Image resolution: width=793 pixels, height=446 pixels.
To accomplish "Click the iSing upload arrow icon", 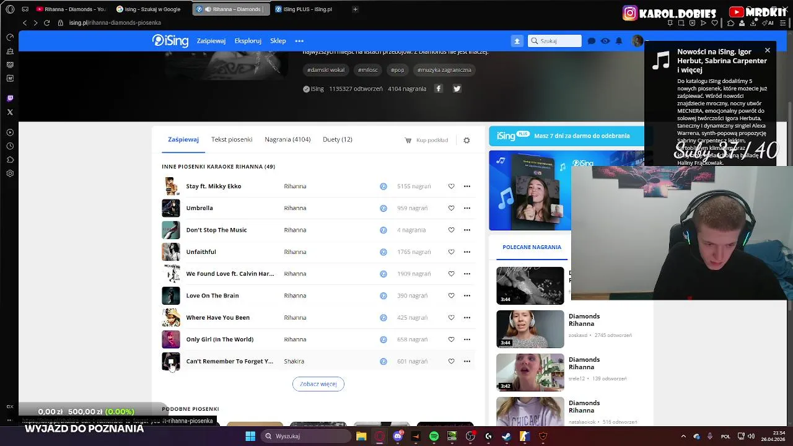I will 517,41.
